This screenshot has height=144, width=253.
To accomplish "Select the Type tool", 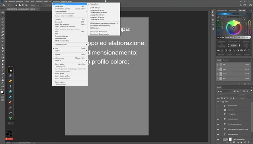I will click(3, 71).
